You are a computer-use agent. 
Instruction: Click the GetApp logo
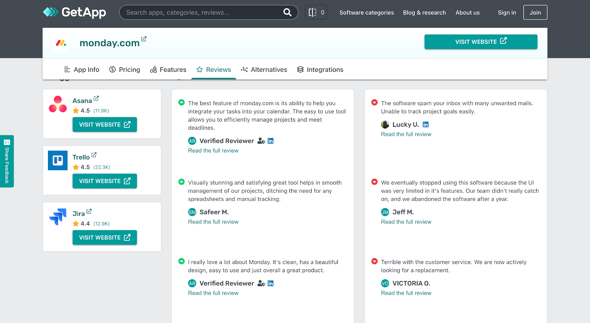(x=74, y=12)
